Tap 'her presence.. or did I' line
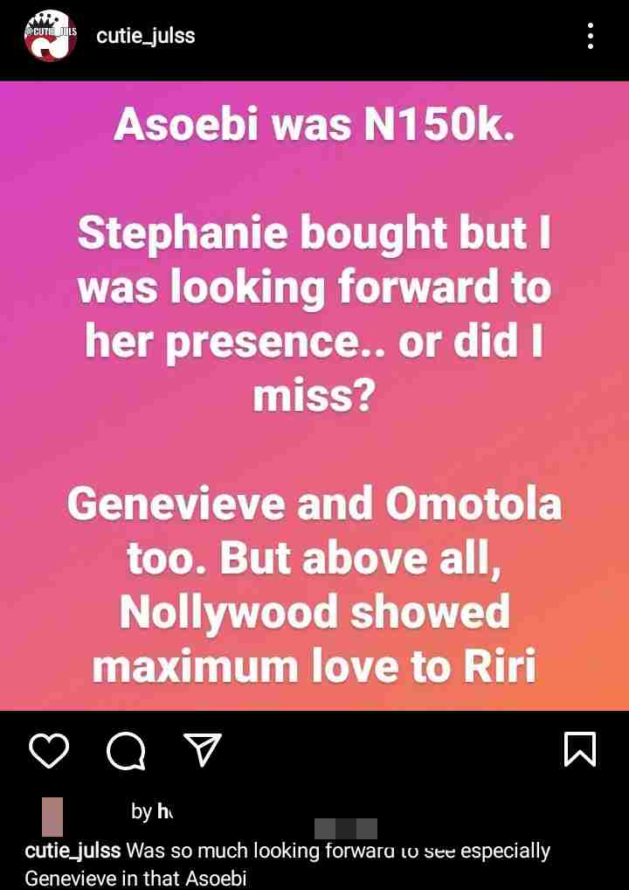This screenshot has height=890, width=629. pyautogui.click(x=314, y=343)
